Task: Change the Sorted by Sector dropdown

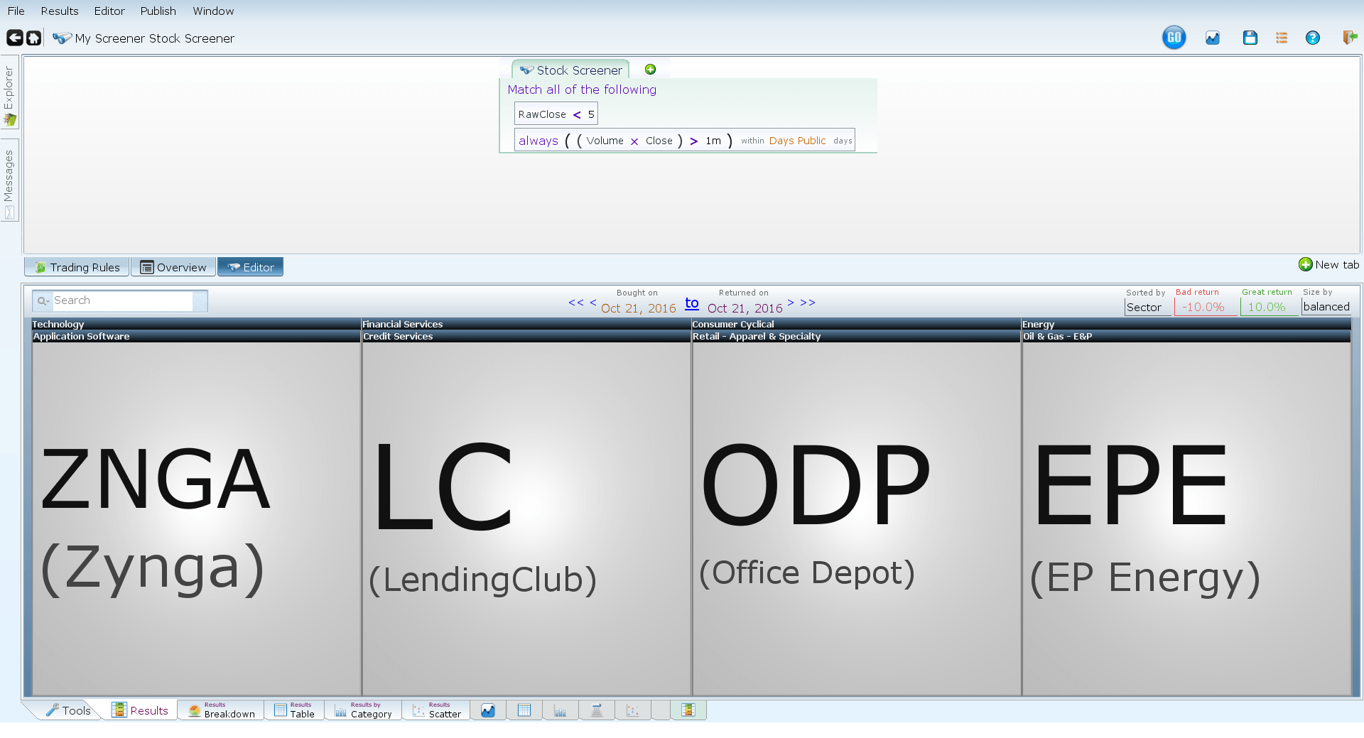Action: point(1147,307)
